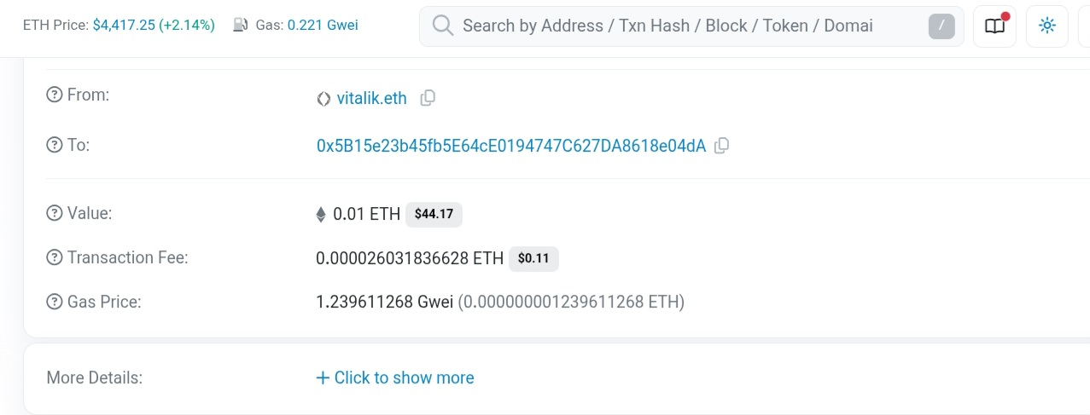Click the ENS icon before vitalik.eth
Viewport: 1090px width, 415px height.
point(324,99)
